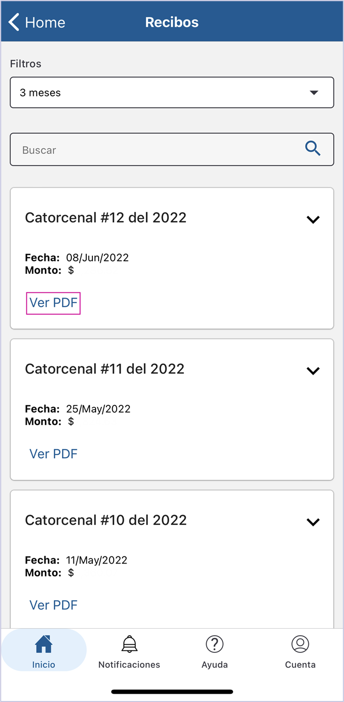Viewport: 344px width, 702px height.
Task: Tap the Catorcenal #12 del 2022 title
Action: tap(106, 217)
